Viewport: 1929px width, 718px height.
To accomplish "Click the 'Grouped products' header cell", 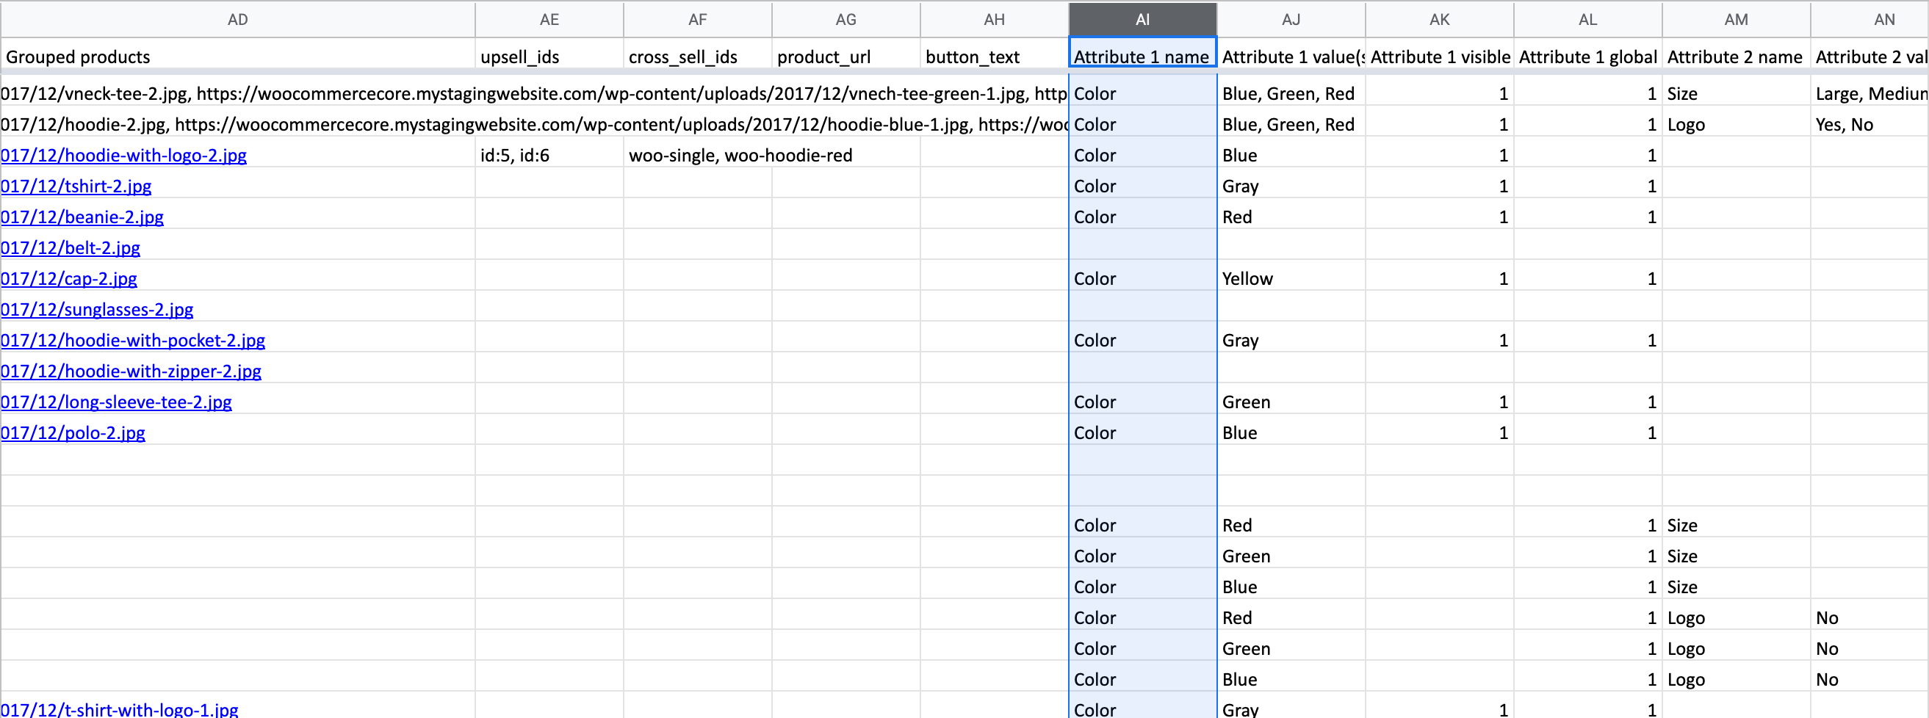I will point(237,57).
